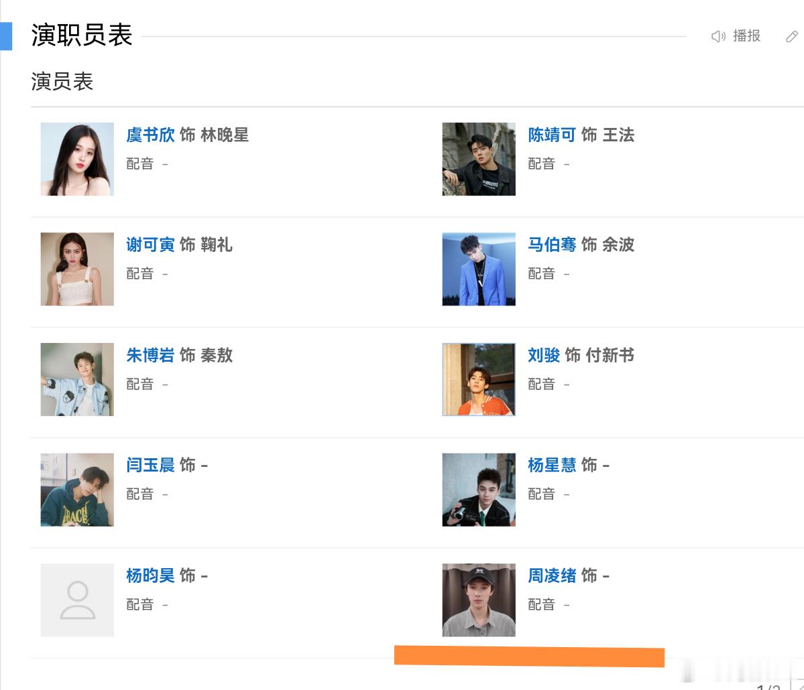The image size is (804, 690).
Task: Click 陈靖可's portrait thumbnail
Action: point(479,159)
